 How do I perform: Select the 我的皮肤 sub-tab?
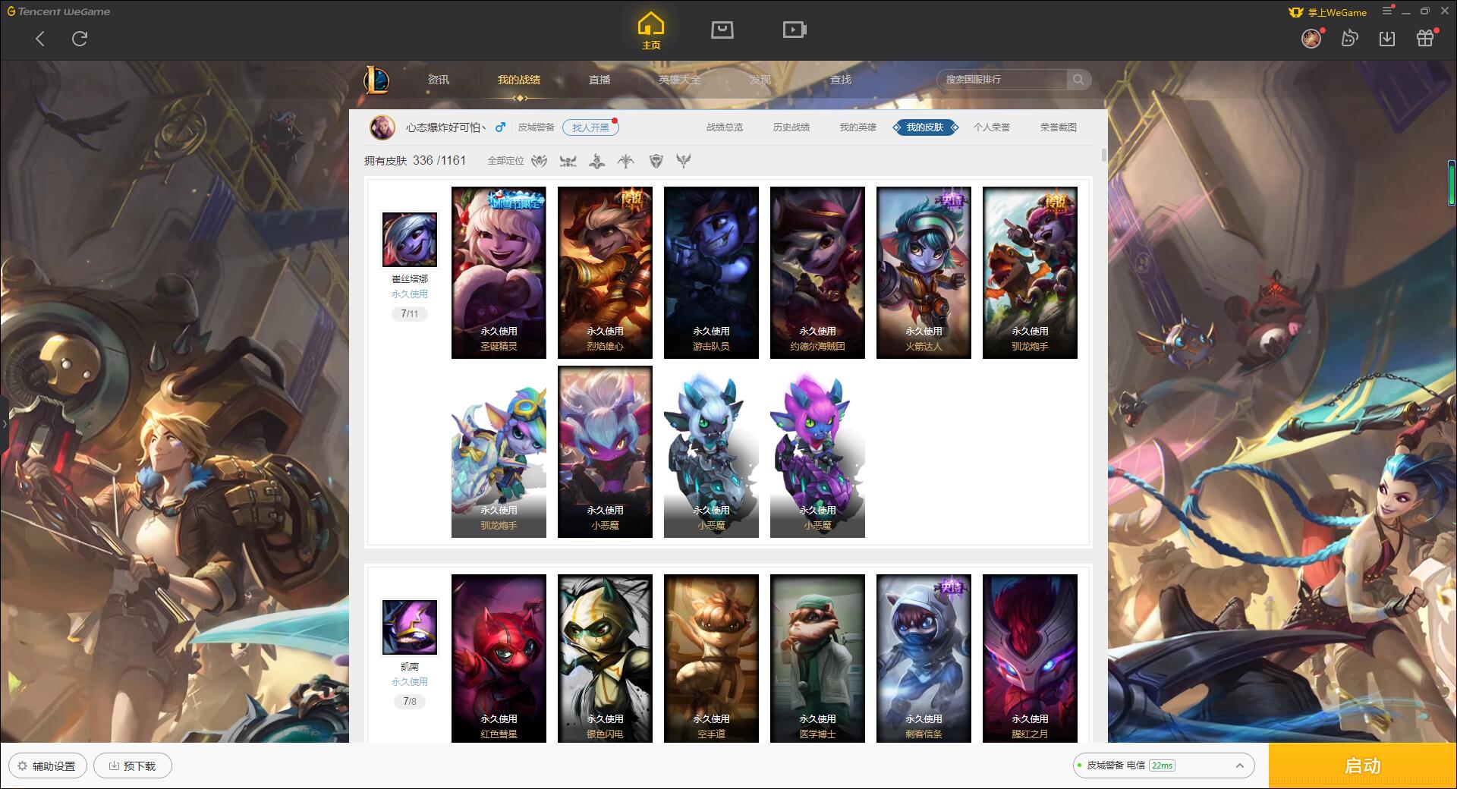(925, 127)
